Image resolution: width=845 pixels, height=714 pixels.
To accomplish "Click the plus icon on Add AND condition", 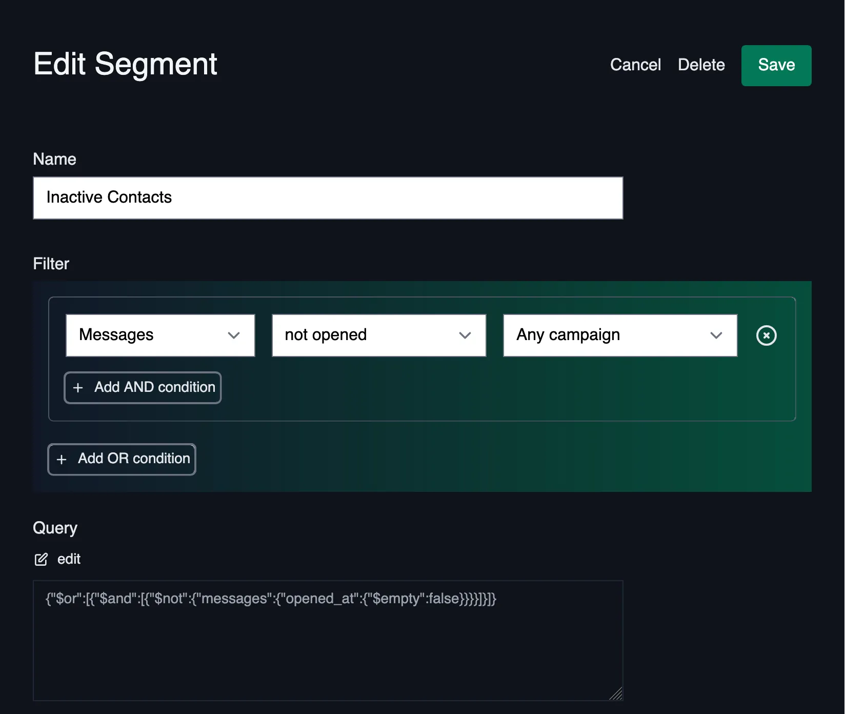I will click(x=77, y=388).
